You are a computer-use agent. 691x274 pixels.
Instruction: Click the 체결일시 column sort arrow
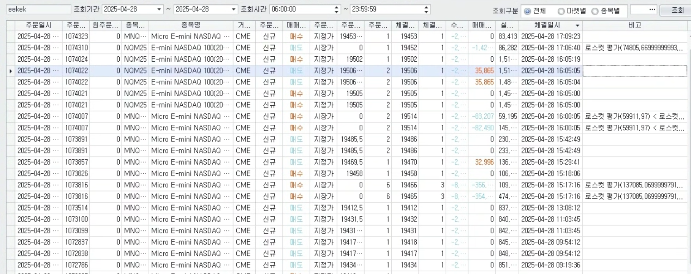tap(577, 26)
